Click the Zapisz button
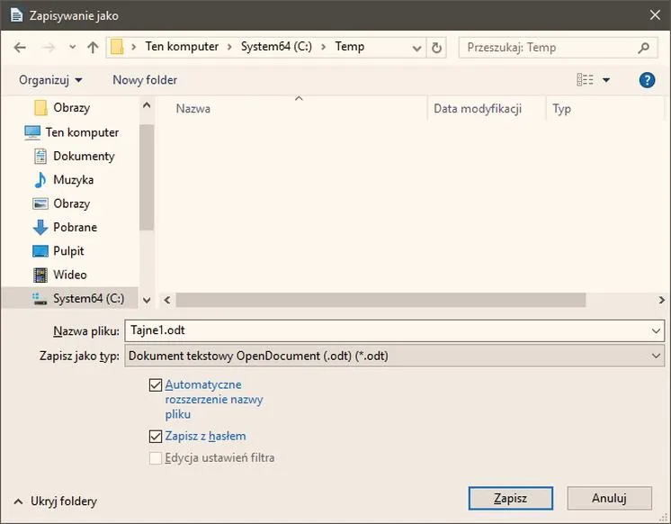Viewport: 671px width, 524px height. click(x=511, y=498)
